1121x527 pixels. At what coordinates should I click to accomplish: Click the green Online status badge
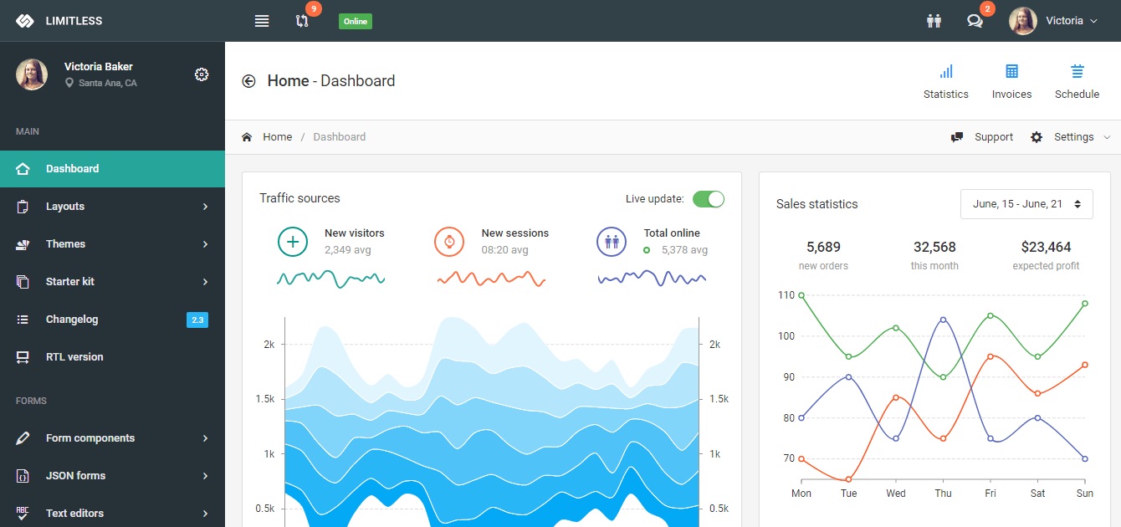pyautogui.click(x=356, y=22)
